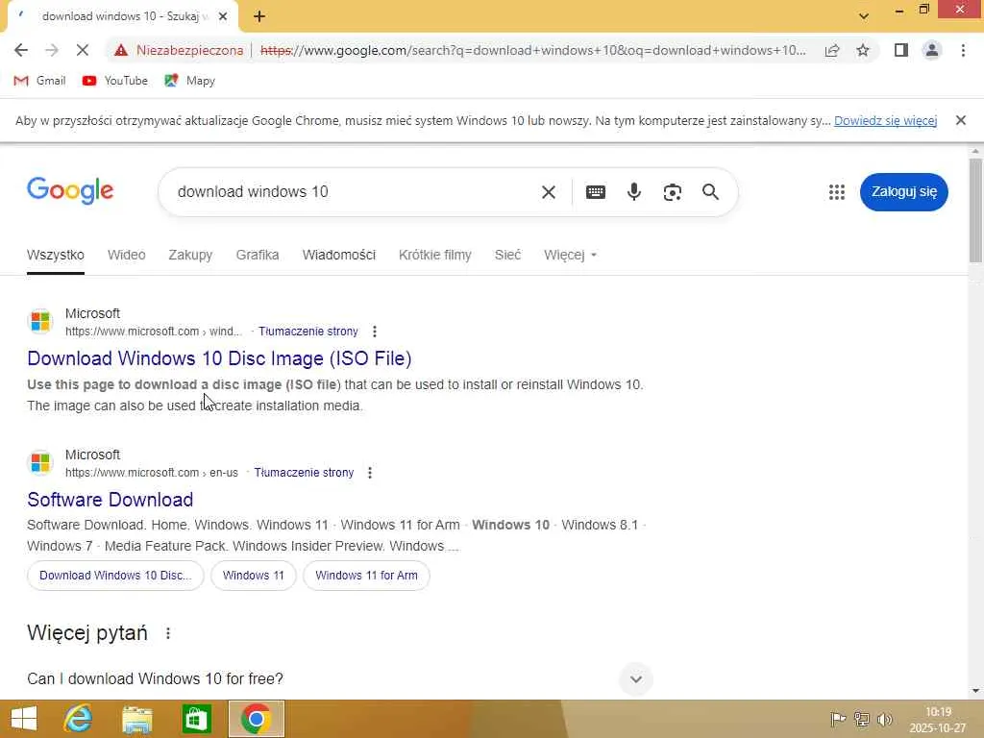Click the Download Windows 10 Disc... chip
The height and width of the screenshot is (738, 984).
click(115, 576)
